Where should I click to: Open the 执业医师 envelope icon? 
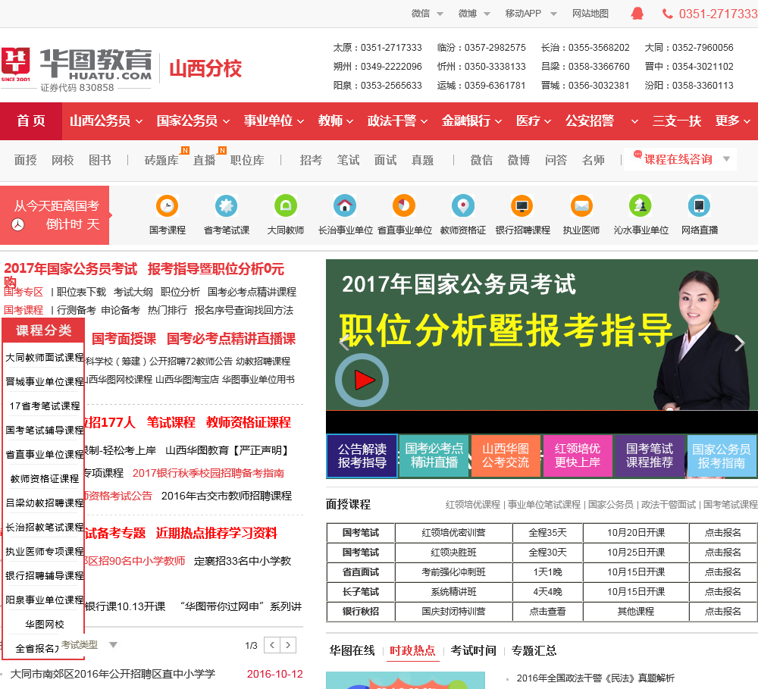581,206
